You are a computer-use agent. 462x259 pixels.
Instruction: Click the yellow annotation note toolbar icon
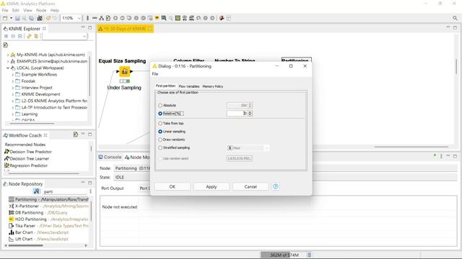point(157,18)
